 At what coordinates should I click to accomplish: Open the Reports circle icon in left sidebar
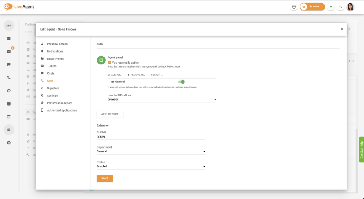(x=9, y=90)
